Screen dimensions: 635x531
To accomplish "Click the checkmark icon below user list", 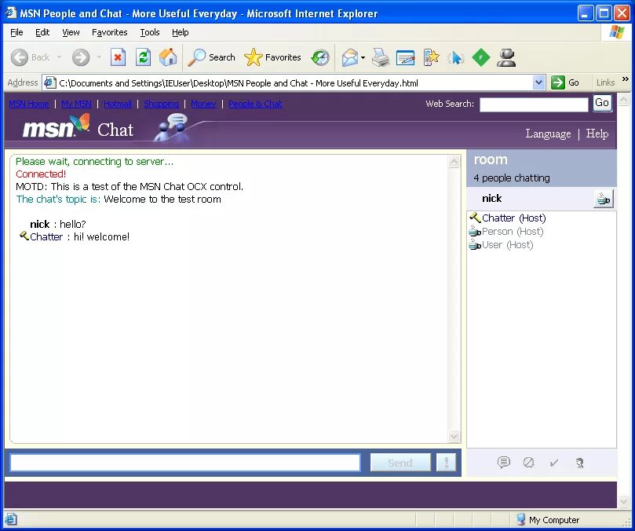I will (x=553, y=463).
